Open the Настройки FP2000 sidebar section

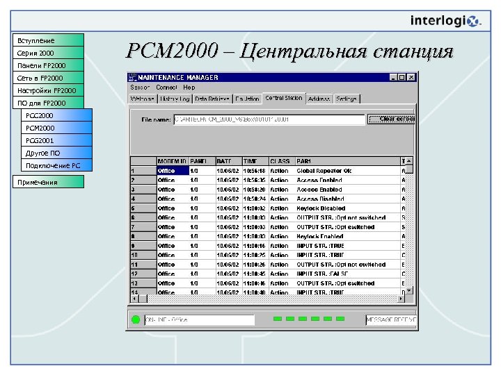click(x=48, y=90)
